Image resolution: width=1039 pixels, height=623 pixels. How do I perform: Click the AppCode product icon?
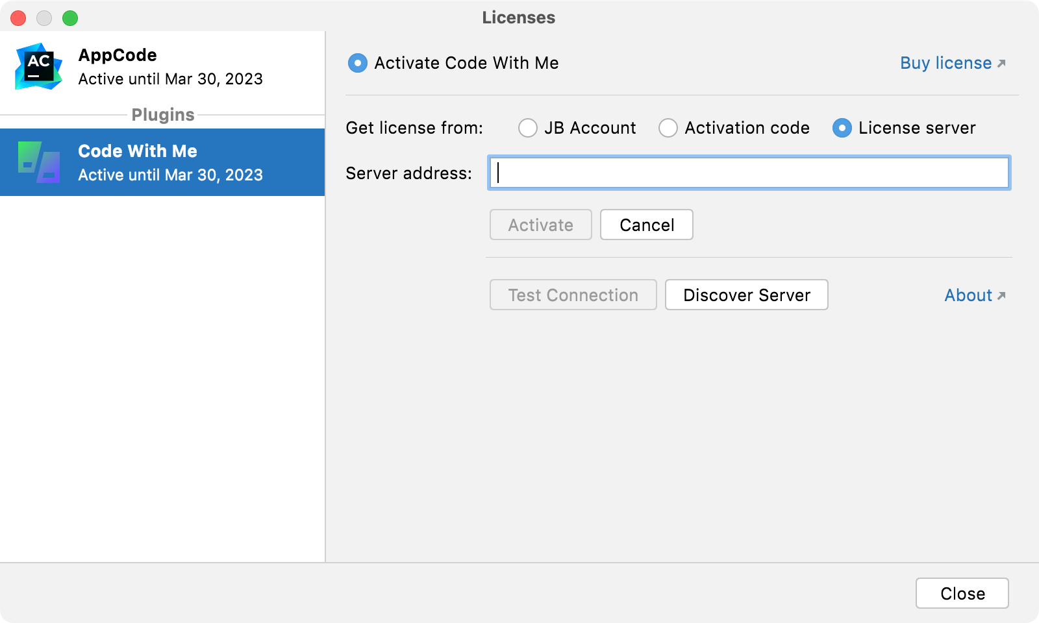click(39, 66)
